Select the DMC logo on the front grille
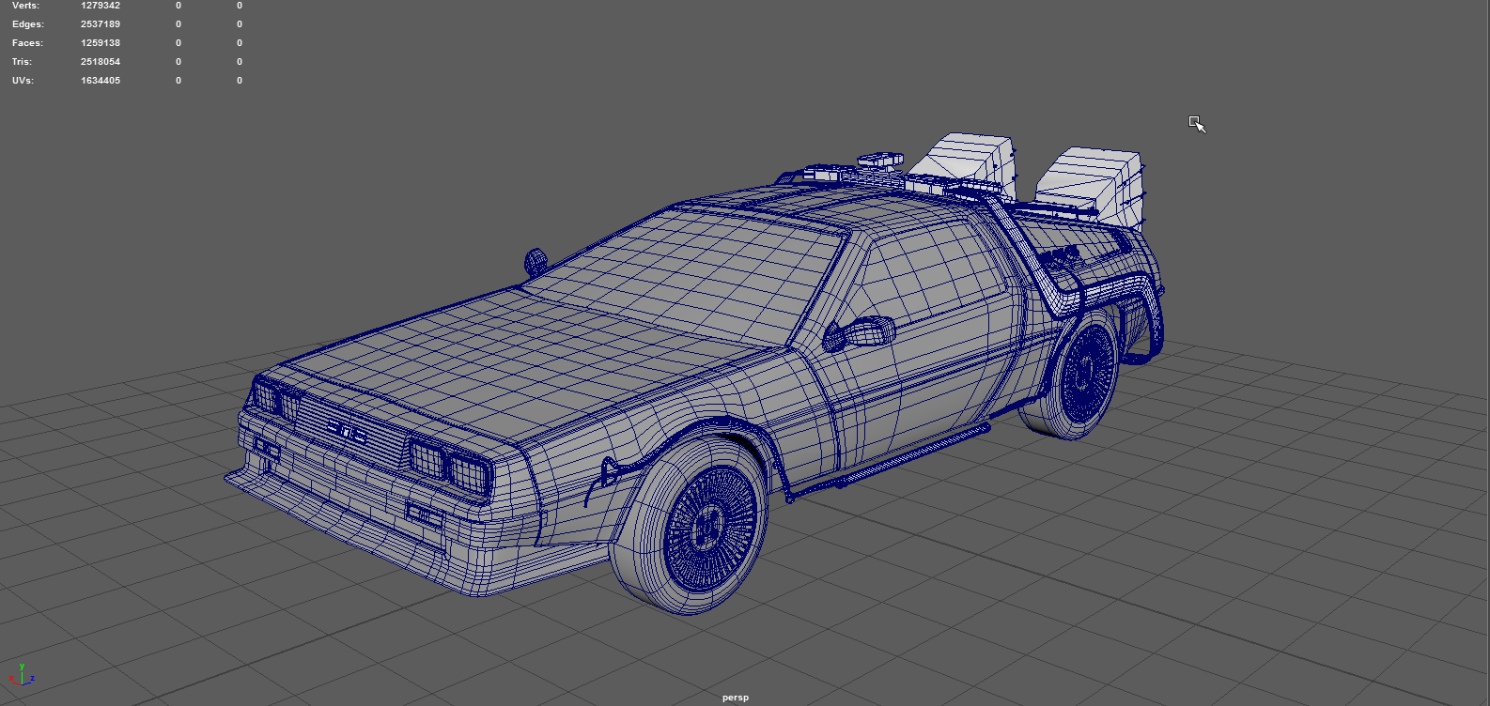Image resolution: width=1490 pixels, height=706 pixels. (346, 432)
